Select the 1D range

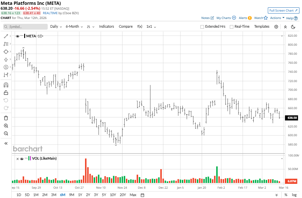pyautogui.click(x=19, y=195)
